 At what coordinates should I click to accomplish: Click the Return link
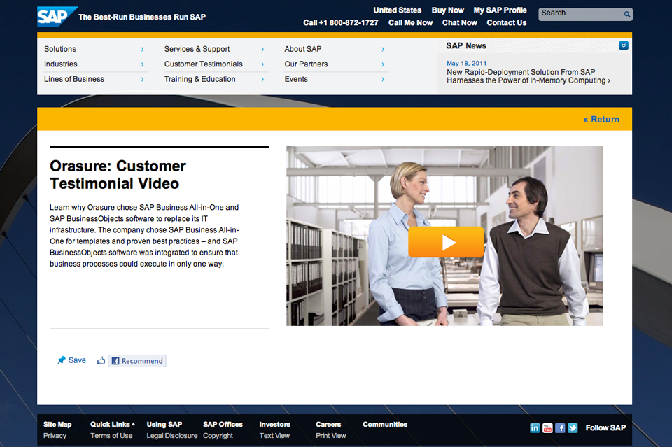pos(601,120)
